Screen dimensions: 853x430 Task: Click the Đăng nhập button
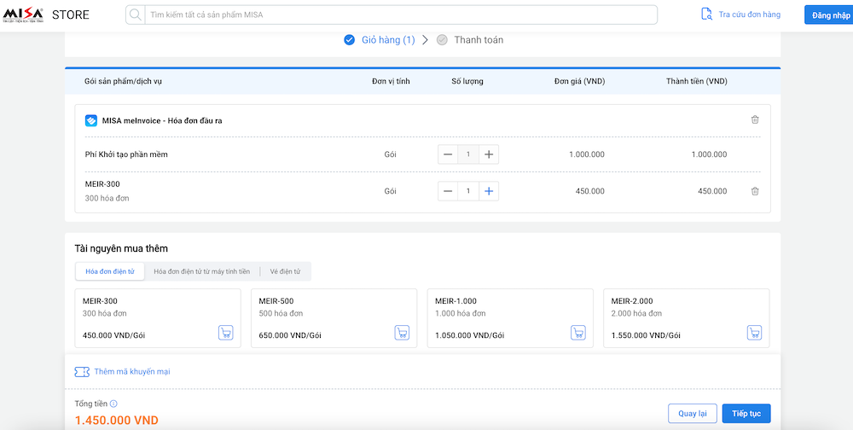click(830, 15)
